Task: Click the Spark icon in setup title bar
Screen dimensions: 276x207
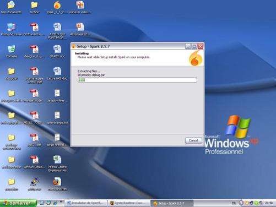Action: tap(73, 46)
